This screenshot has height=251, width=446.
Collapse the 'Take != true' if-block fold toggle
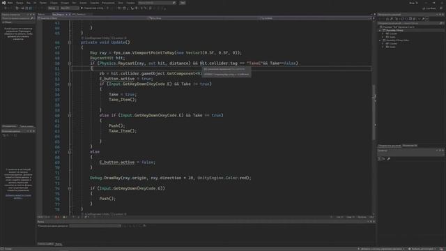(x=70, y=84)
